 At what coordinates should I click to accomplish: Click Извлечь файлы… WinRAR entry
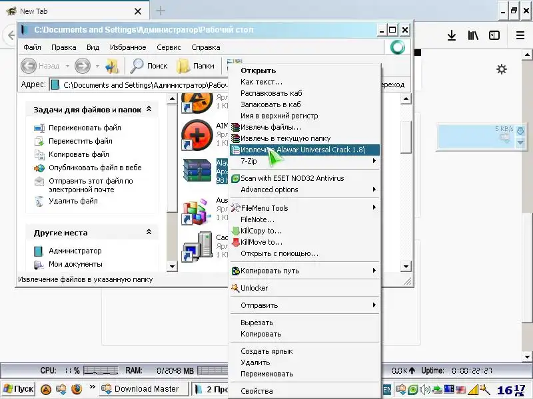[270, 127]
